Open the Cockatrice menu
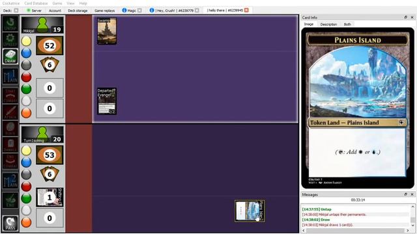The image size is (417, 234). pos(11,3)
